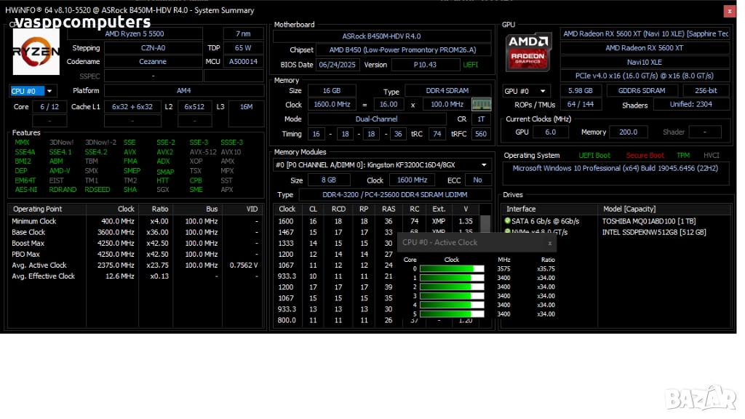This screenshot has height=419, width=745.
Task: Close the CPU #0 Active Clock popup
Action: pyautogui.click(x=549, y=243)
